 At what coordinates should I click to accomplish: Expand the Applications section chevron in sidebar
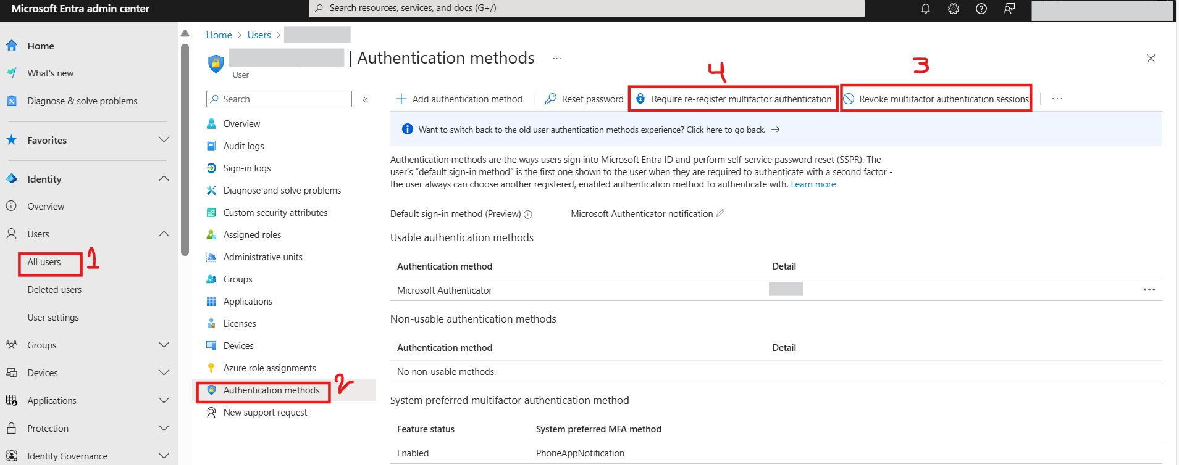pos(164,400)
